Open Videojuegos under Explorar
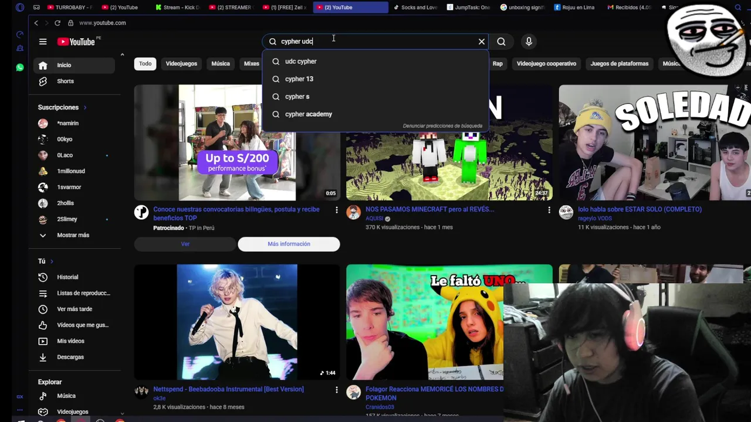751x422 pixels. (72, 411)
